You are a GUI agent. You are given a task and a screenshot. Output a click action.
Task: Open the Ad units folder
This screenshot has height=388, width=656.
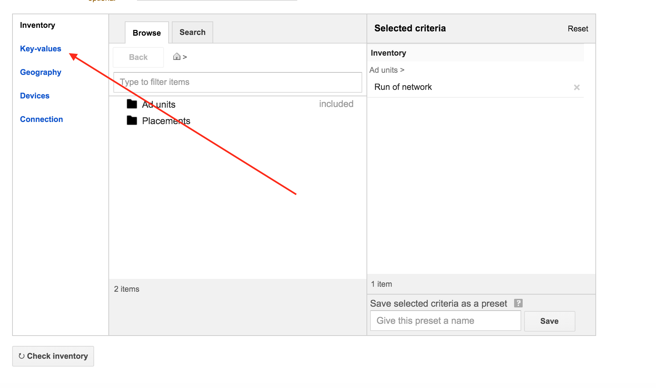(x=158, y=104)
